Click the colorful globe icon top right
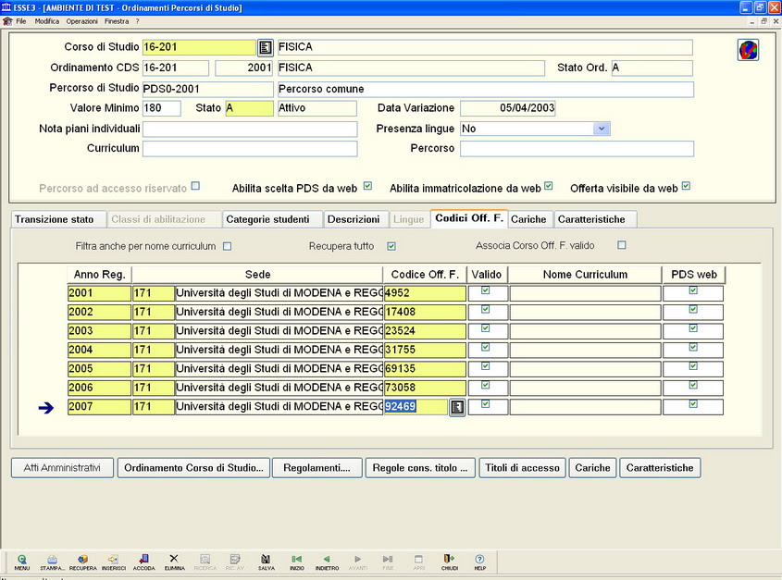Viewport: 782px width, 580px height. 748,50
